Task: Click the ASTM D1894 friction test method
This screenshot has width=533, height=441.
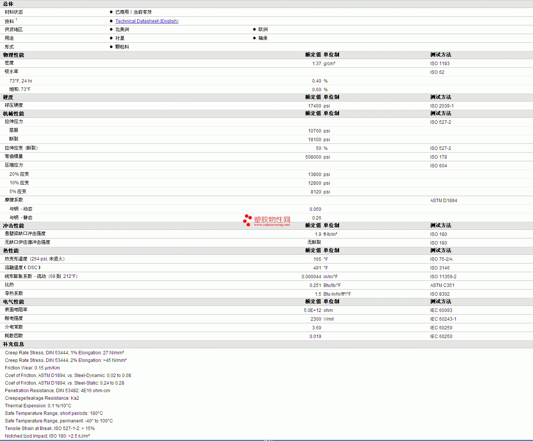Action: point(444,201)
